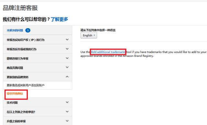This screenshot has width=207, height=125.
Task: Expand the third report section chevron
Action: click(67, 58)
